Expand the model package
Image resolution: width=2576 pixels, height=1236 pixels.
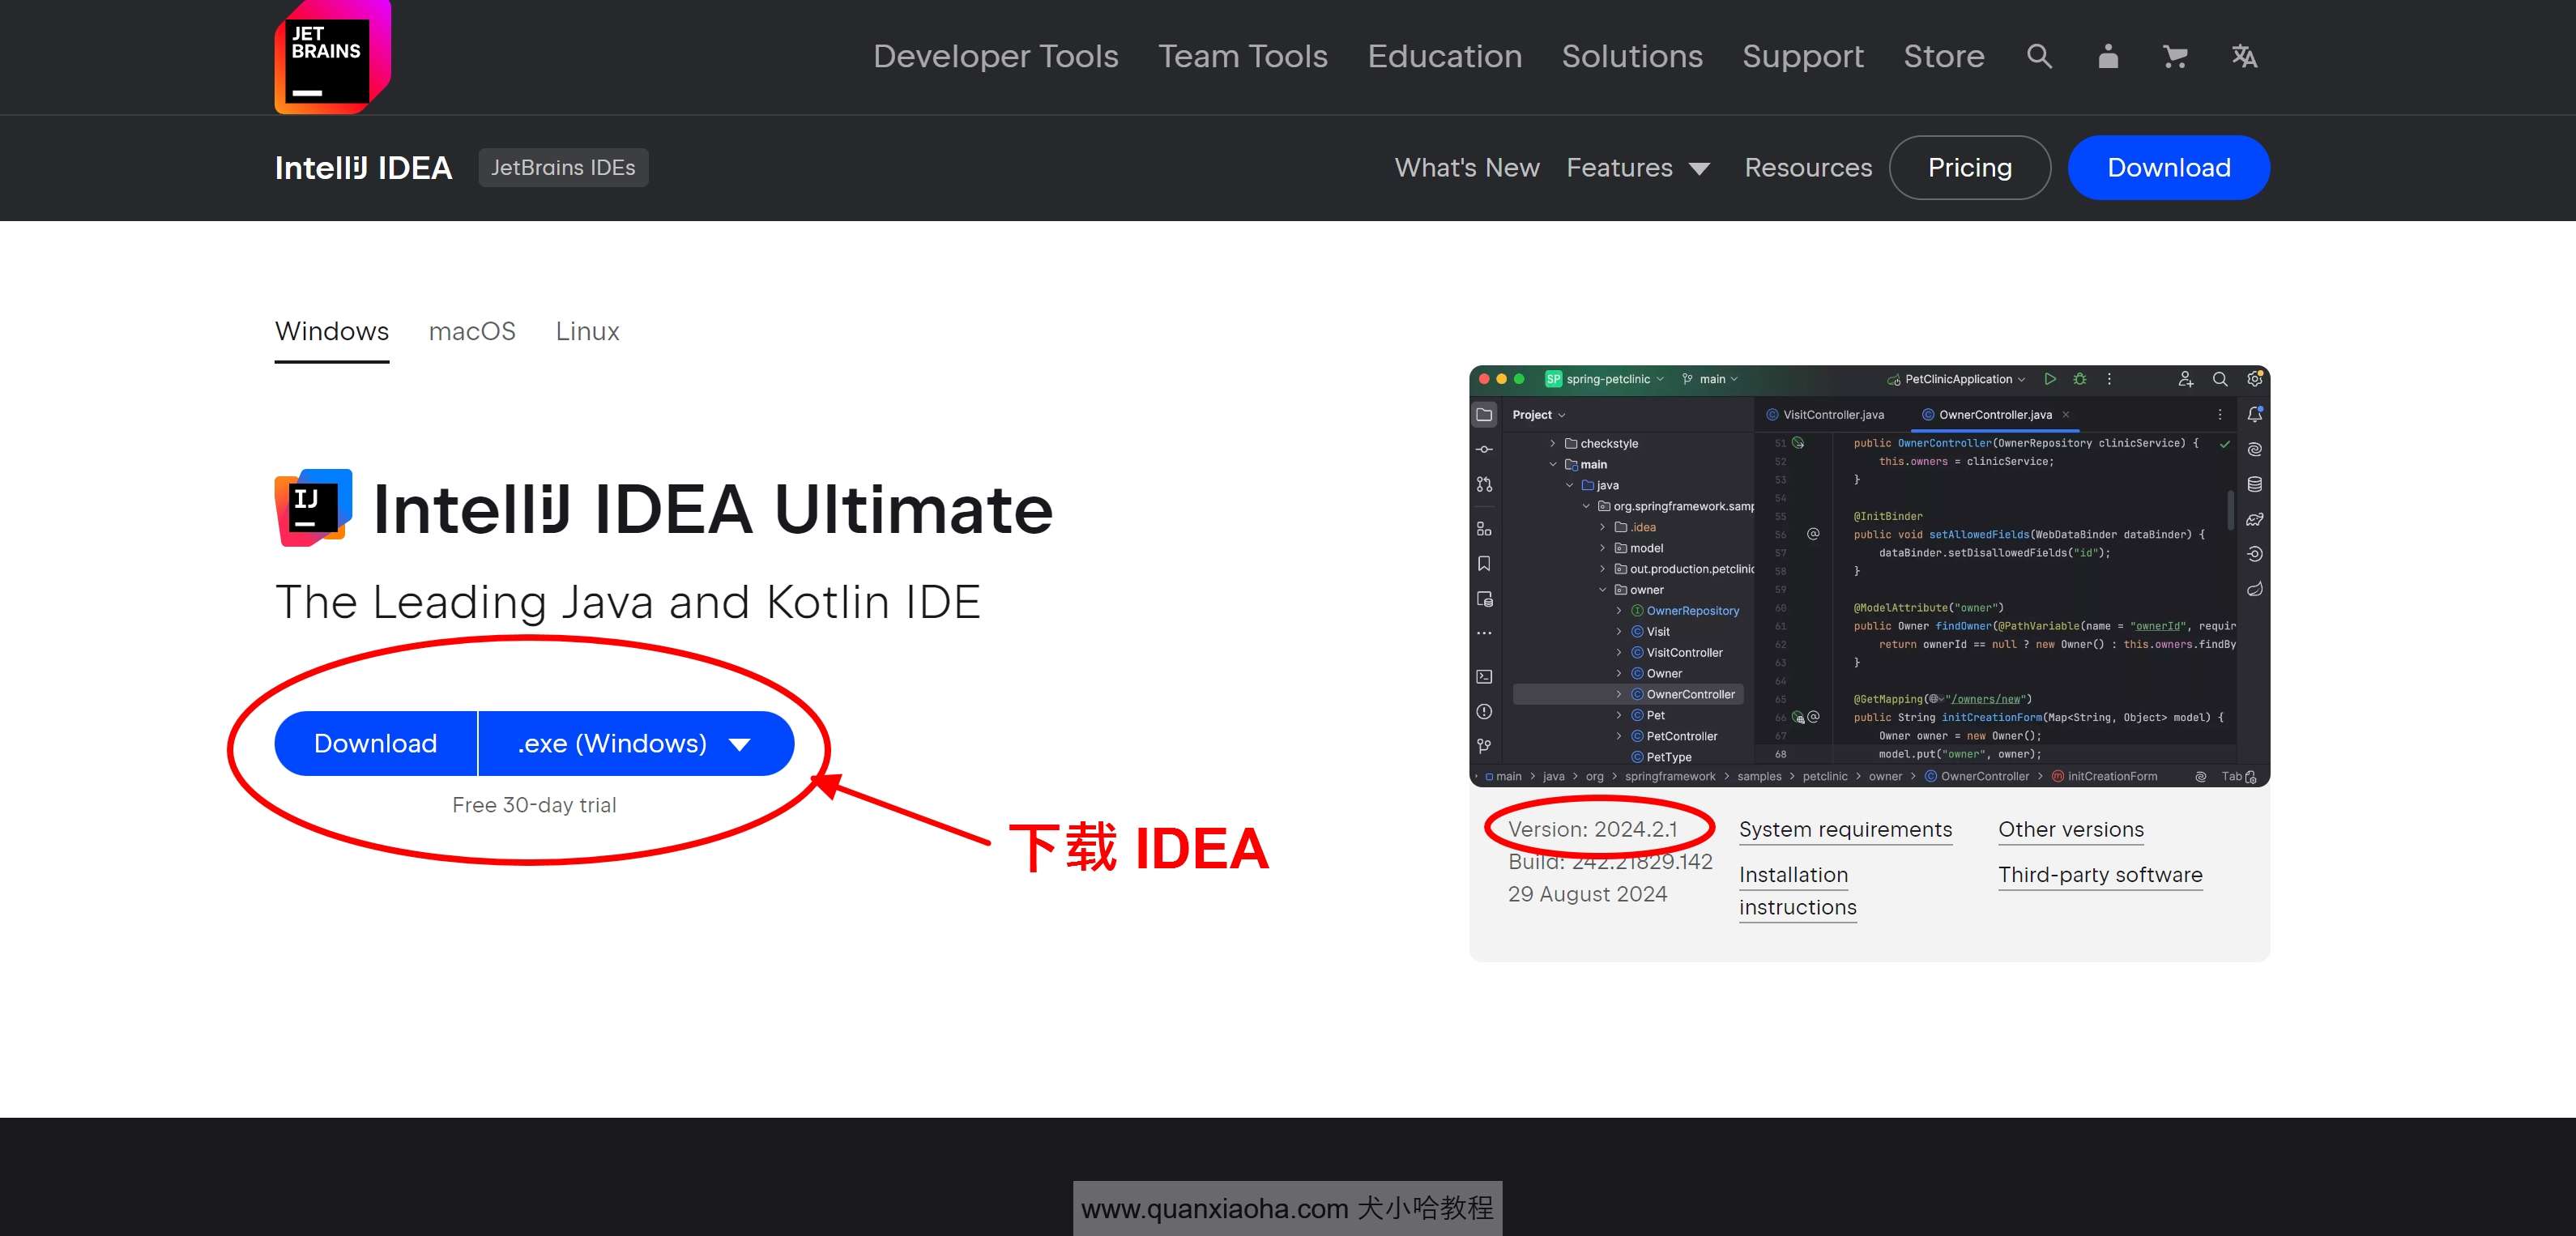(x=1602, y=548)
